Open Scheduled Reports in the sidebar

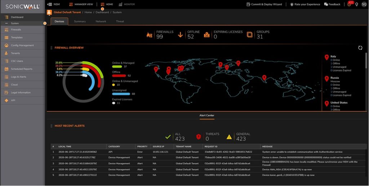point(23,69)
